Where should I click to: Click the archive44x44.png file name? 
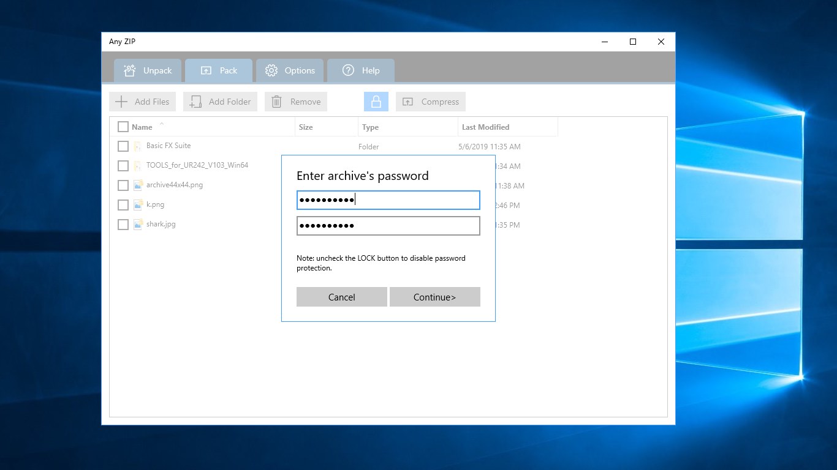tap(175, 185)
